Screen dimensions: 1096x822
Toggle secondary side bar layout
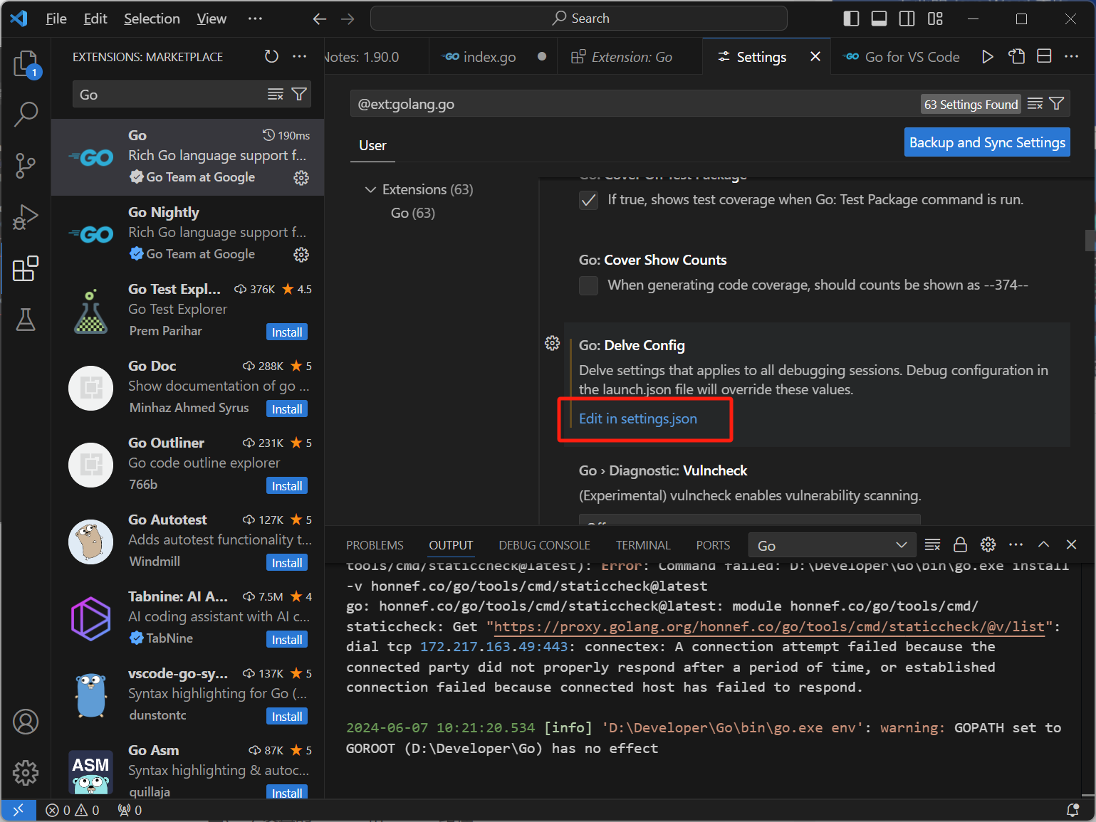coord(907,19)
